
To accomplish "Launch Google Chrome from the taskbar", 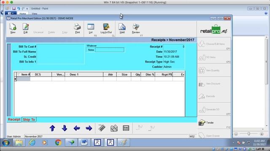I will (x=58, y=143).
